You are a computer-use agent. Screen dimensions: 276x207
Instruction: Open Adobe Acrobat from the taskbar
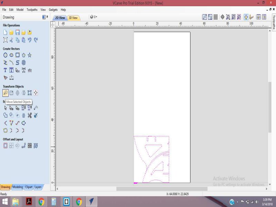pos(29,201)
